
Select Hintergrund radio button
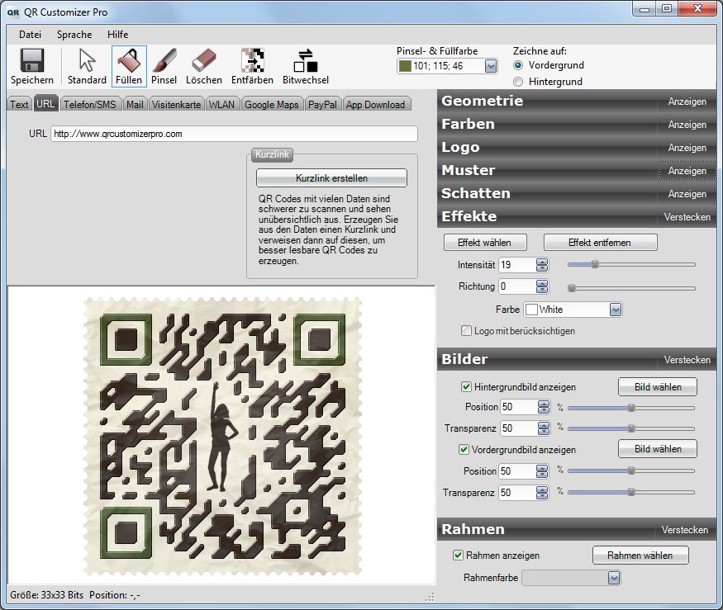point(518,82)
